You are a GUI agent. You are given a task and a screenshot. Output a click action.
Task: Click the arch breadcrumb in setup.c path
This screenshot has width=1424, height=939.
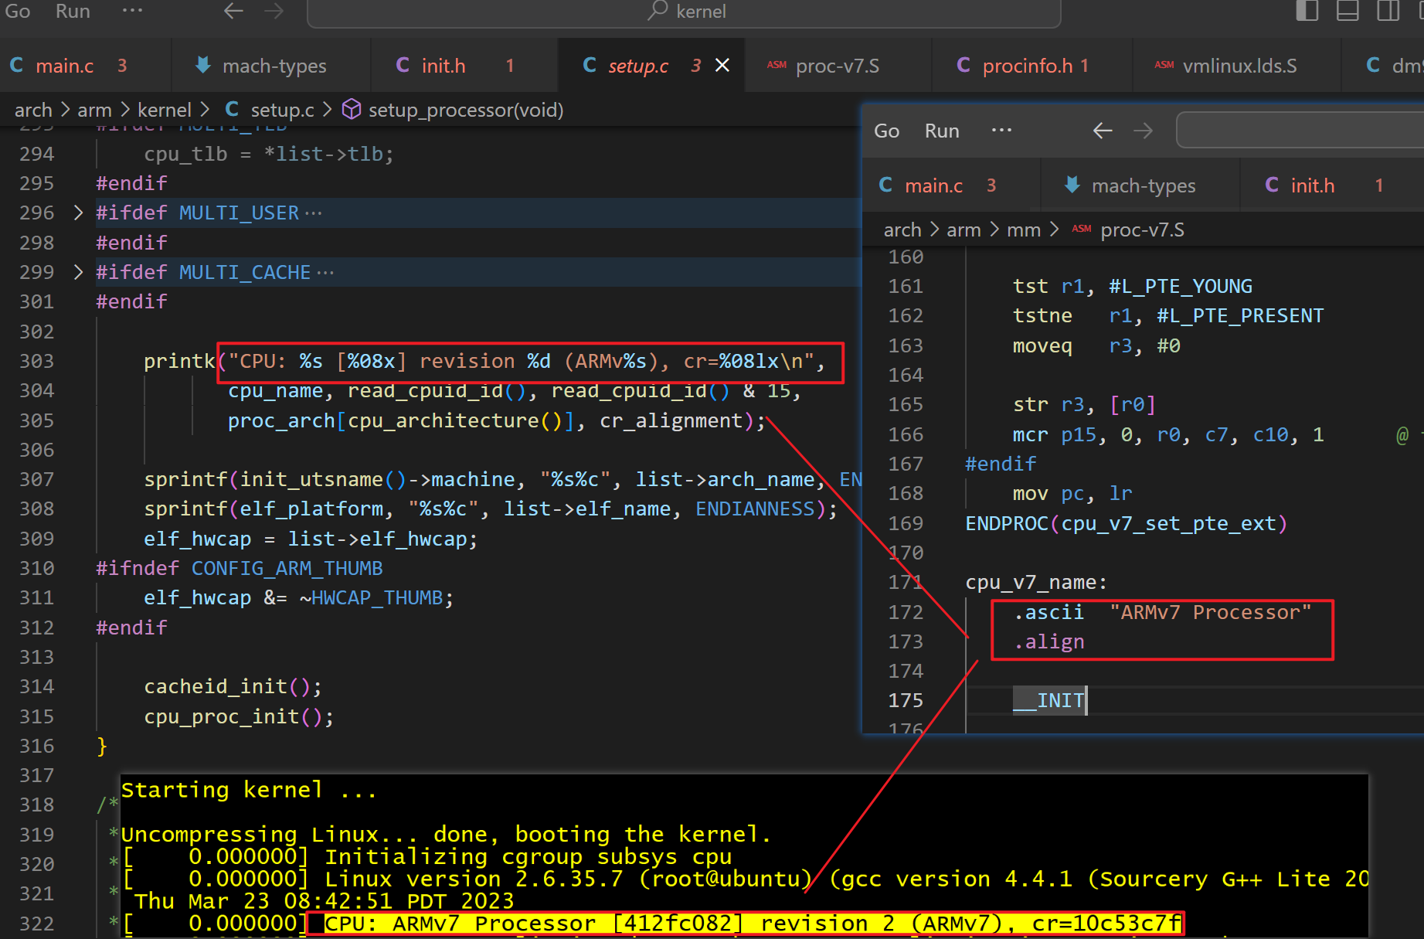click(x=33, y=110)
